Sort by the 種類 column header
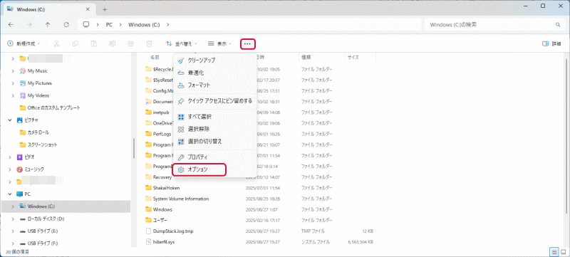 pos(306,58)
